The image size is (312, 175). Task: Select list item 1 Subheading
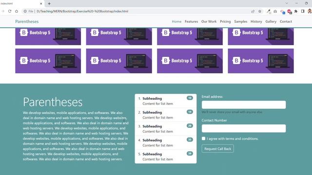pos(152,98)
